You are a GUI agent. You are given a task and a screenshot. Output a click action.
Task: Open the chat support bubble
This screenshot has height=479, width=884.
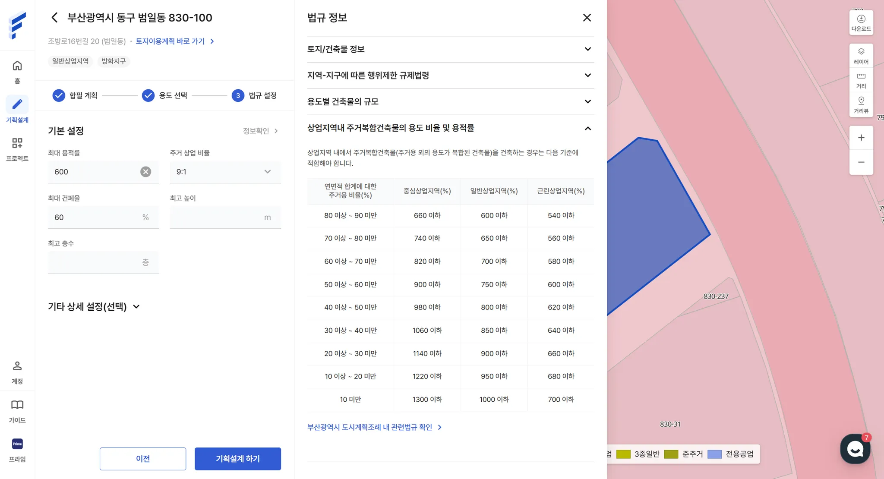[855, 449]
